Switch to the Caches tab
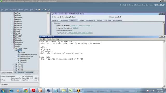This screenshot has height=93, width=166. click(x=81, y=20)
